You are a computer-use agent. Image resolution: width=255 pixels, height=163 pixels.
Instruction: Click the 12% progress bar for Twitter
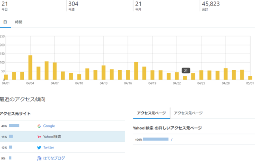(10, 147)
